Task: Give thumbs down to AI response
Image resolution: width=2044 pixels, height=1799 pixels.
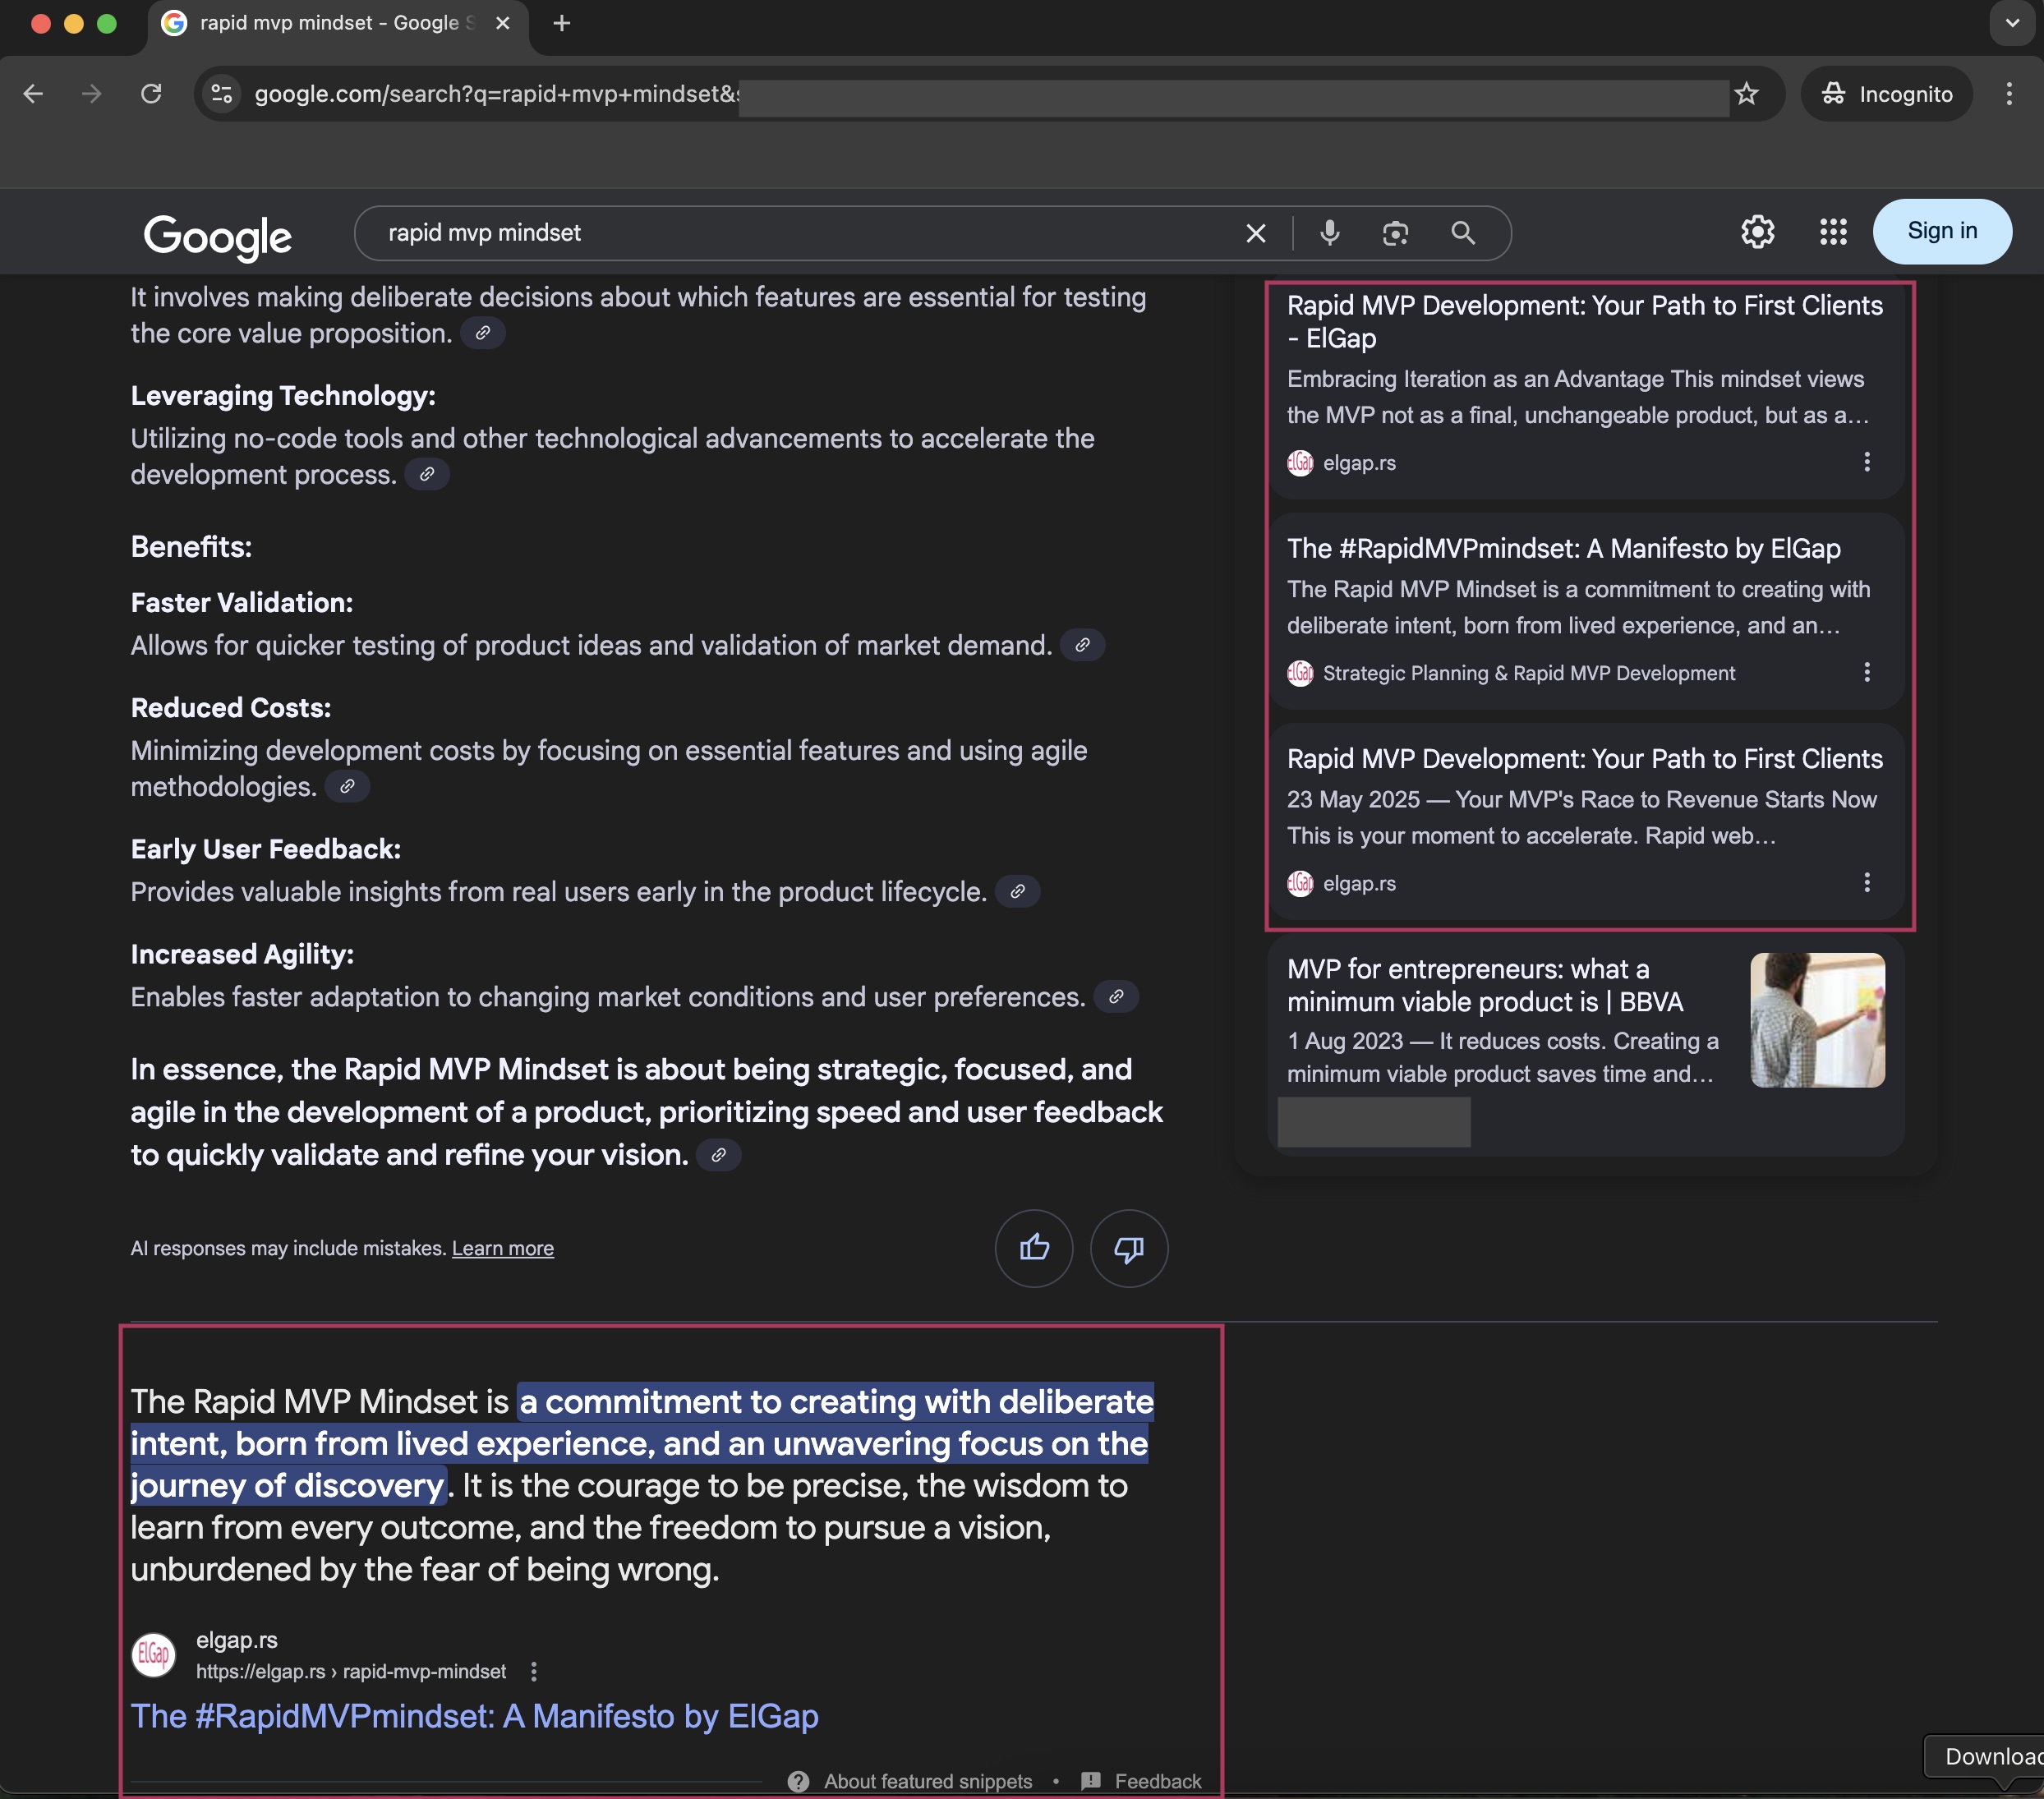Action: click(1128, 1247)
